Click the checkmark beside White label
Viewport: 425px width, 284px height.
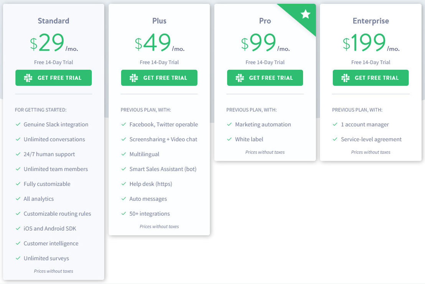point(229,139)
